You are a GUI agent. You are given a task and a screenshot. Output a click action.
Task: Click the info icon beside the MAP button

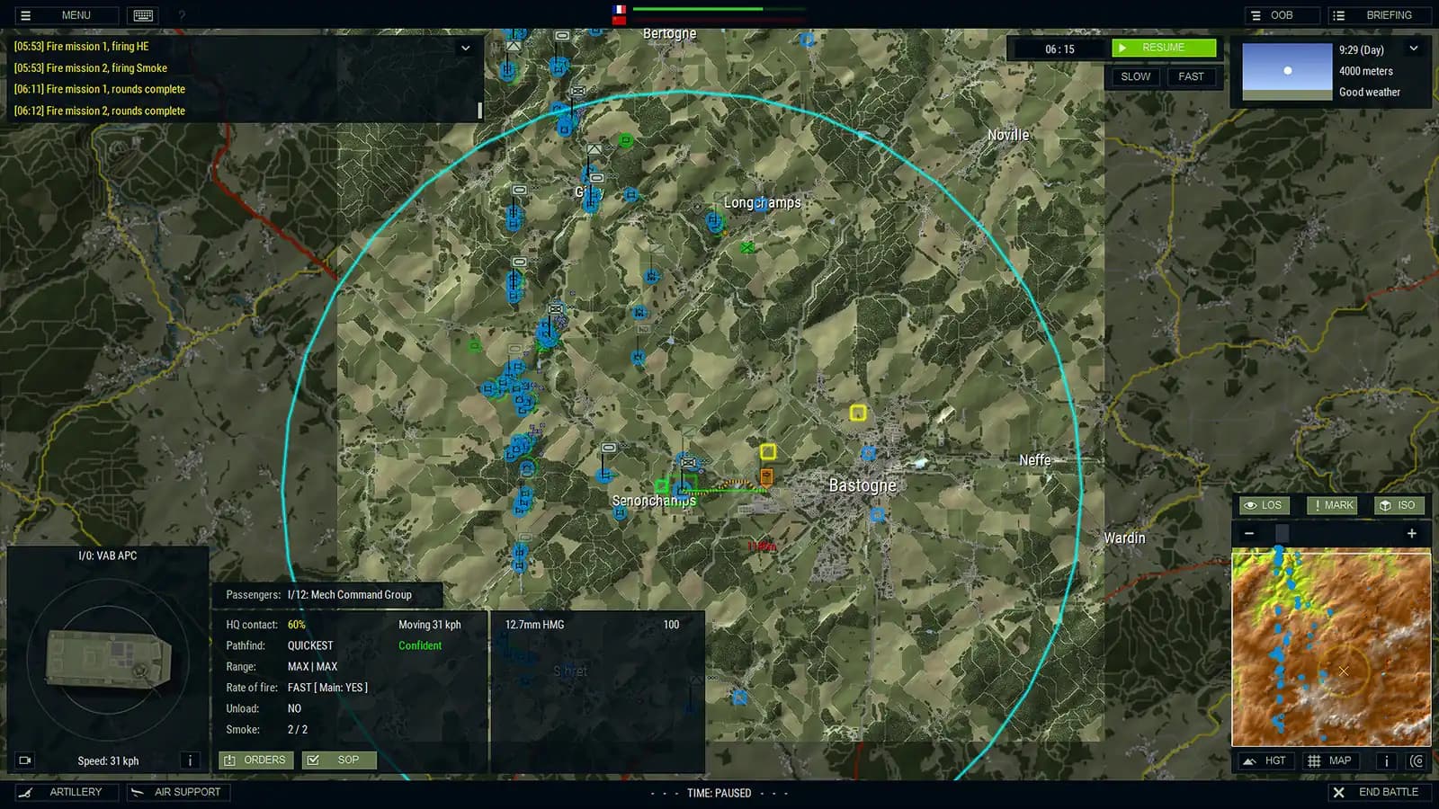pyautogui.click(x=1386, y=760)
